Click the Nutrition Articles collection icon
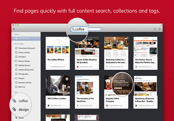This screenshot has height=121, width=174. click(16, 82)
